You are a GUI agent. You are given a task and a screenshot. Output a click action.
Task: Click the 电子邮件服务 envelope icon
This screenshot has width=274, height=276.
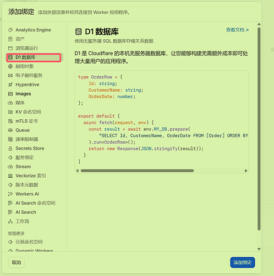pos(10,76)
